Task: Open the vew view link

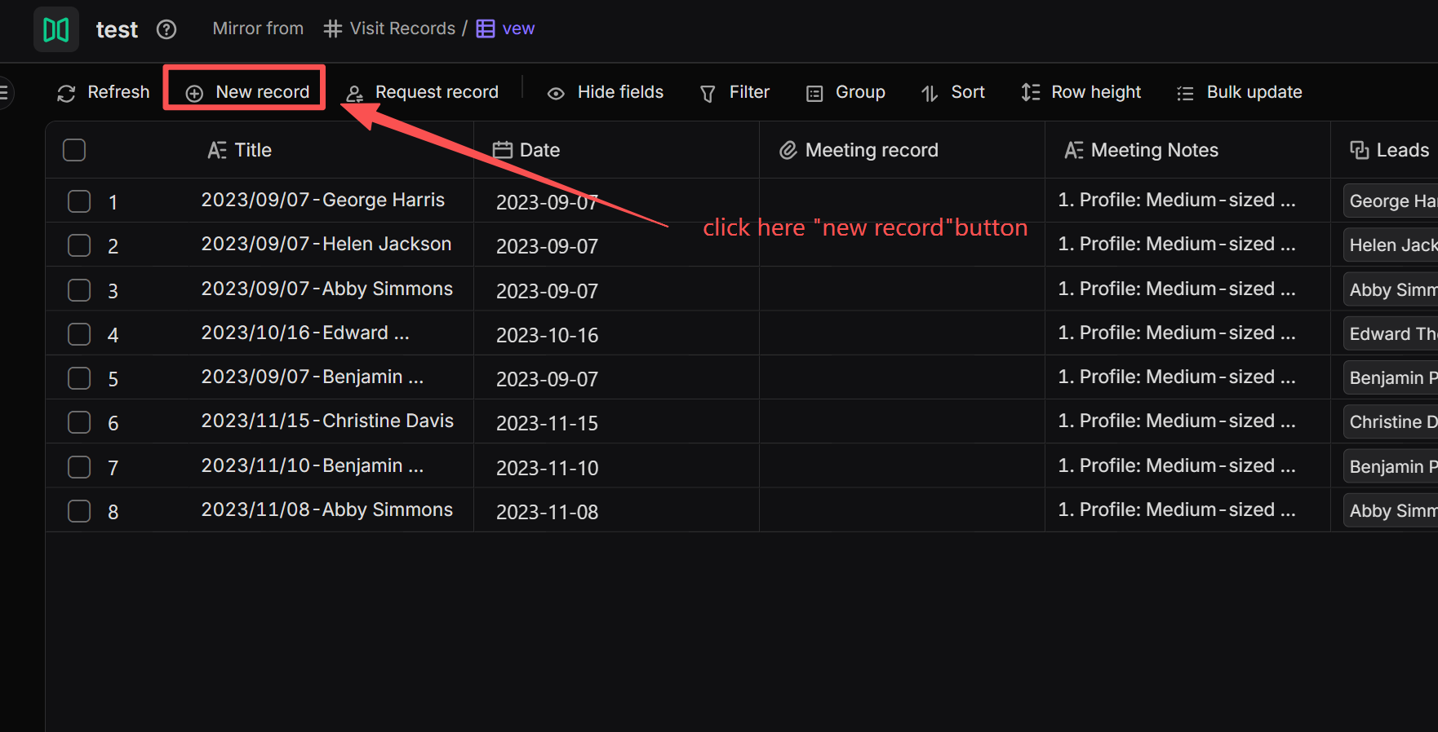Action: pos(517,29)
